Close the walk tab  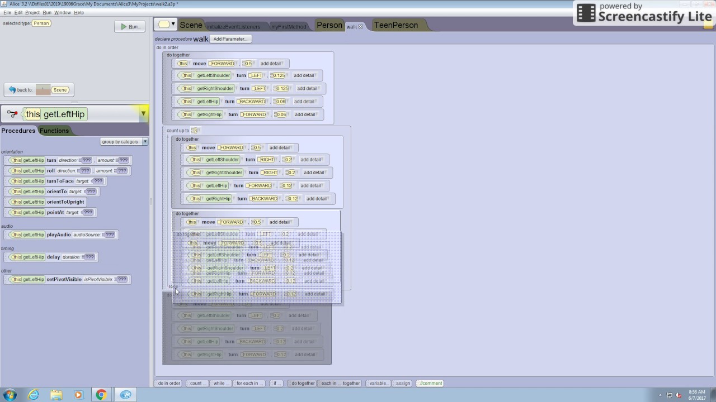(x=360, y=26)
